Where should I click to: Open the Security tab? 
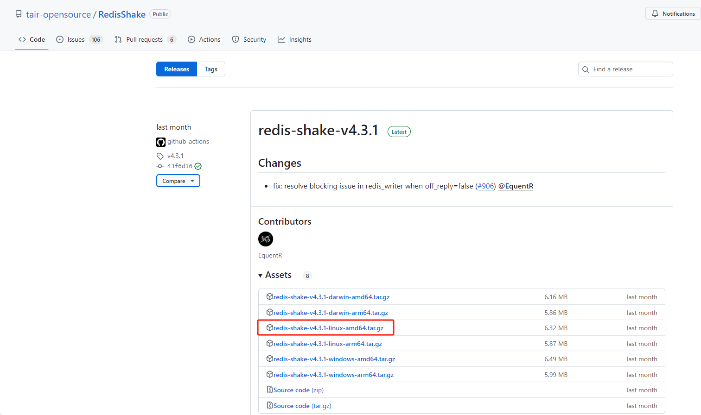[x=249, y=39]
